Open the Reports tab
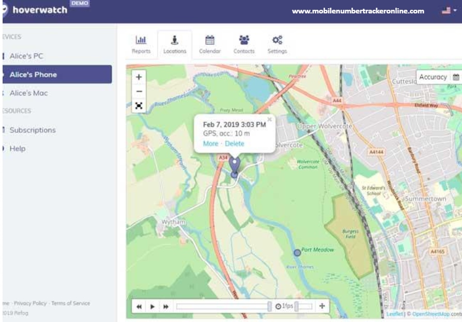 [141, 45]
